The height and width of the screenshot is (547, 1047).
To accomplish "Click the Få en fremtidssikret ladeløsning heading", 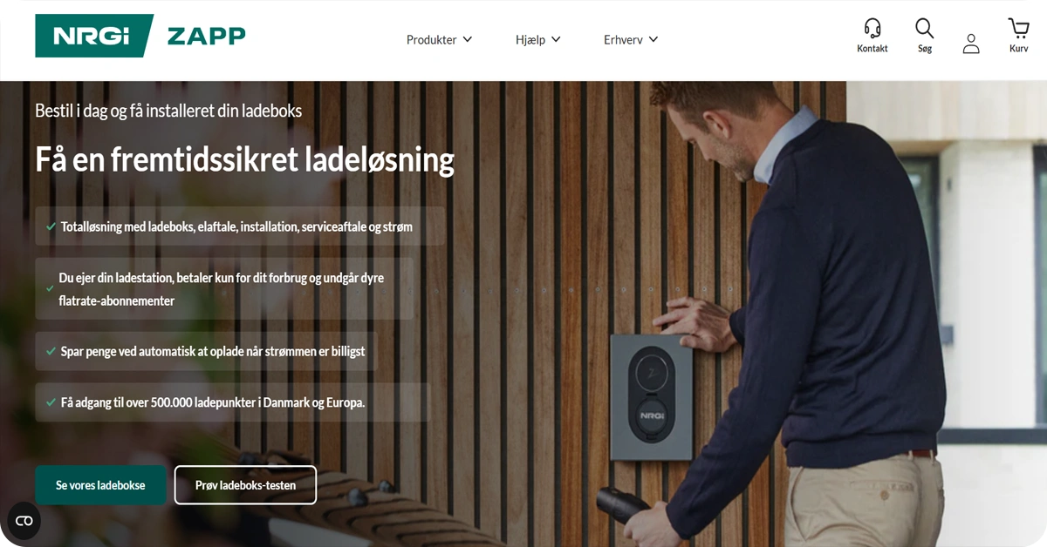I will click(x=244, y=159).
